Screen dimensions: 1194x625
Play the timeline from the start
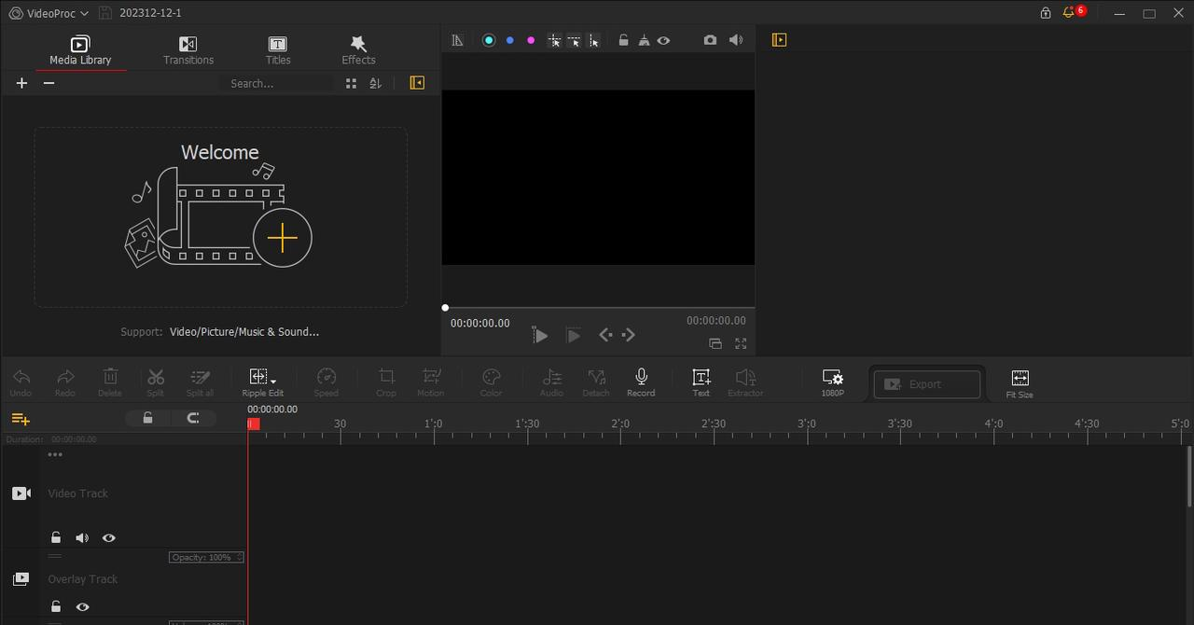(540, 336)
